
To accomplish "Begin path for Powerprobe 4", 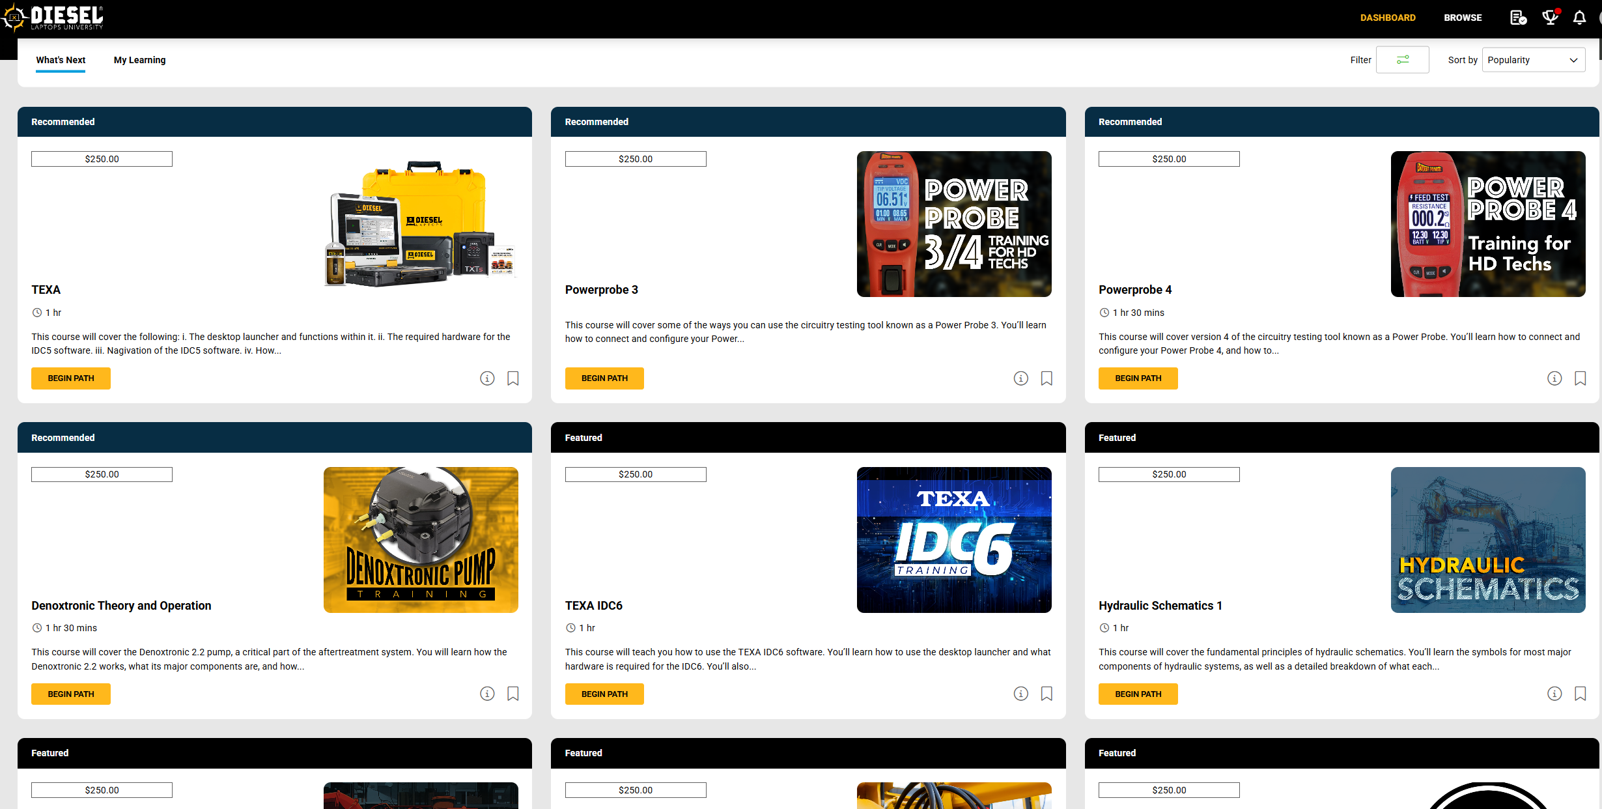I will point(1138,378).
